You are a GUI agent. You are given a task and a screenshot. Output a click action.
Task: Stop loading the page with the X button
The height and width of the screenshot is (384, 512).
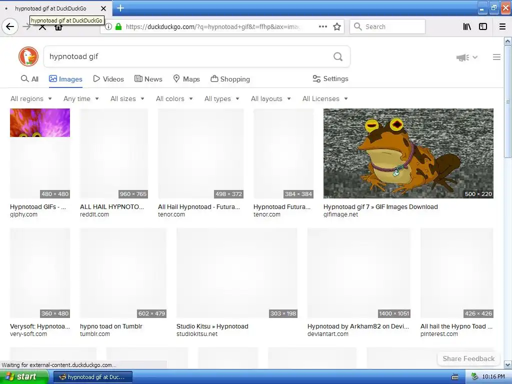42,27
